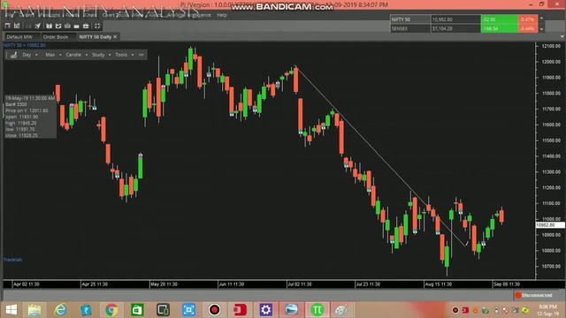Switch to the Order Book tab
The width and height of the screenshot is (566, 318).
55,37
